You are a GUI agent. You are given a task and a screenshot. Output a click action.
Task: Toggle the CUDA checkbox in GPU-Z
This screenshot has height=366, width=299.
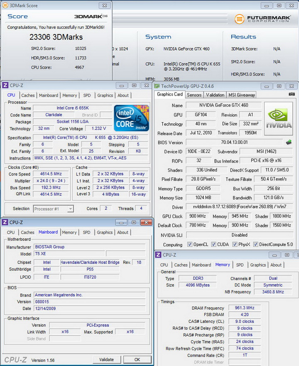(x=213, y=244)
